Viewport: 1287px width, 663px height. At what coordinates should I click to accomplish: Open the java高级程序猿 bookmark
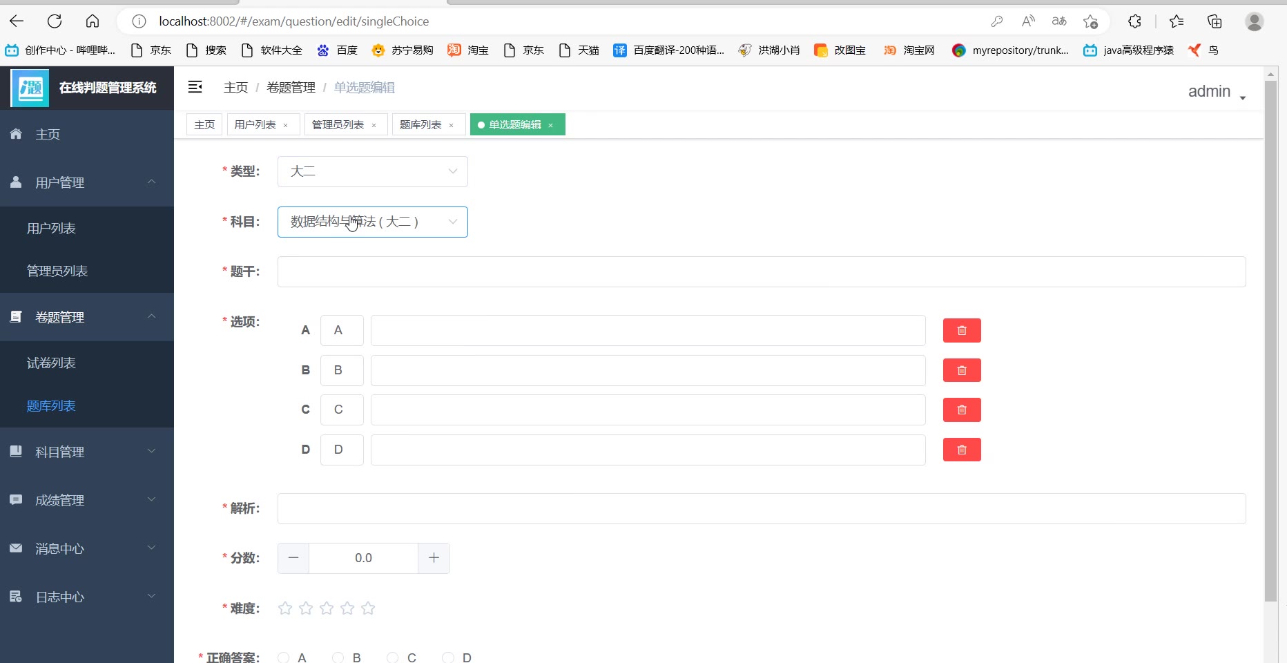click(x=1128, y=50)
